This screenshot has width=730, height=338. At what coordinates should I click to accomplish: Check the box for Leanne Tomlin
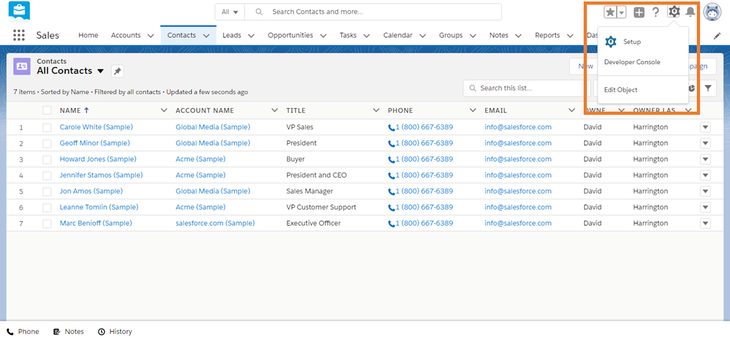coord(47,208)
